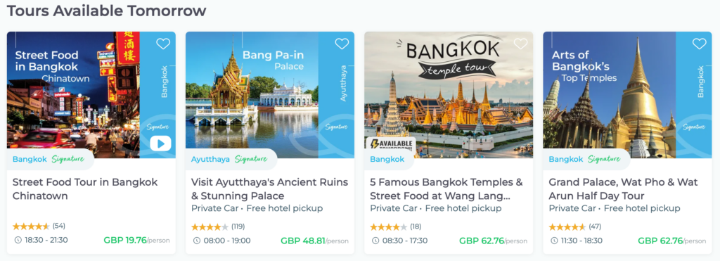Click the clock icon beside 08:30 - 17:30
Image resolution: width=720 pixels, height=261 pixels.
[x=375, y=241]
